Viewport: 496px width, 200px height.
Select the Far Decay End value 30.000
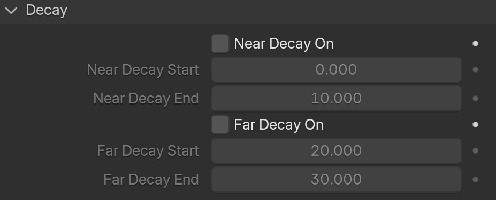pyautogui.click(x=336, y=180)
